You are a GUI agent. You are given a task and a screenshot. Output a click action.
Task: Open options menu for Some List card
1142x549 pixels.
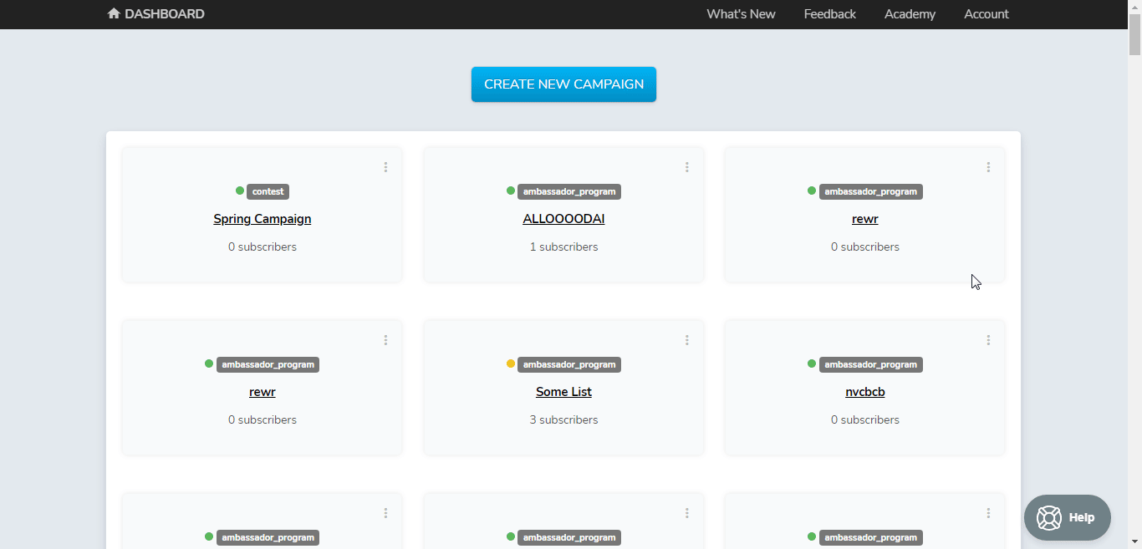pos(686,340)
